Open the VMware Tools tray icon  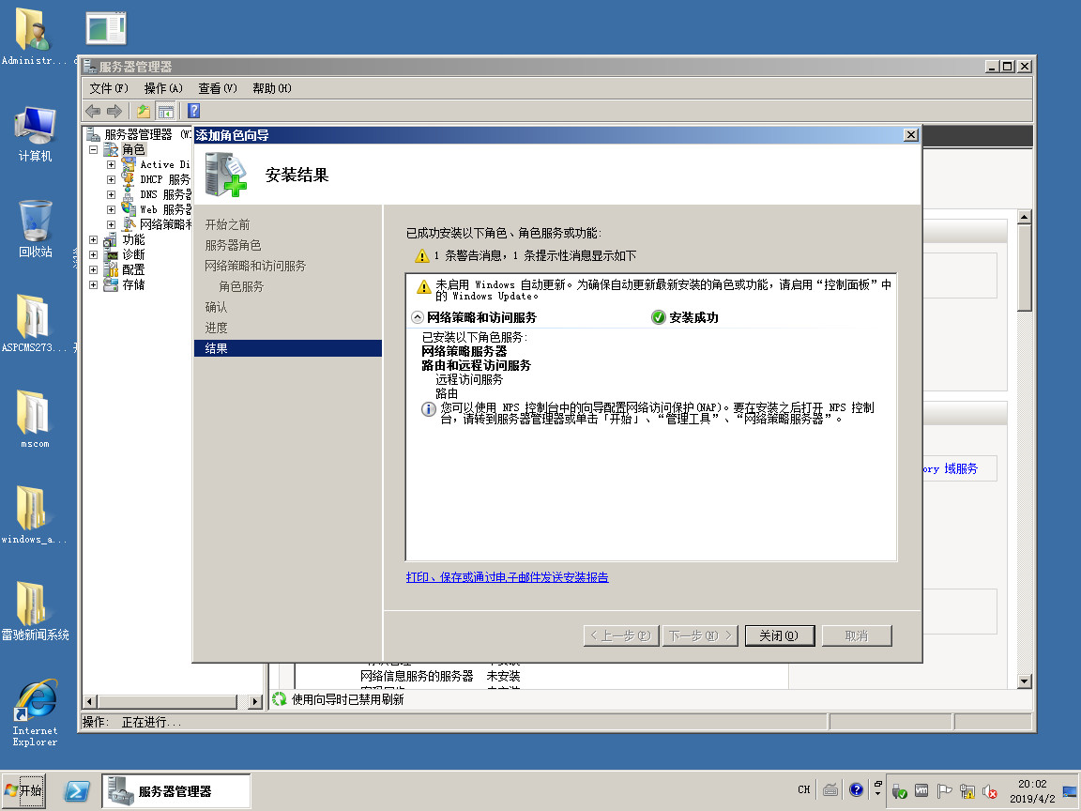click(x=922, y=791)
